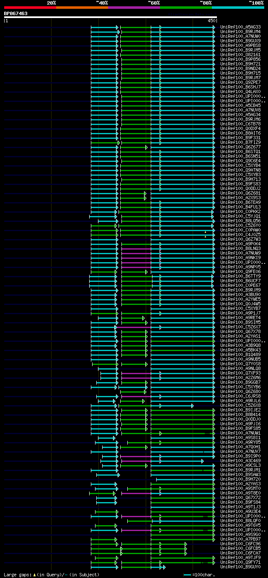Select the label 'UniRef100_C6TB78'

(x=240, y=124)
